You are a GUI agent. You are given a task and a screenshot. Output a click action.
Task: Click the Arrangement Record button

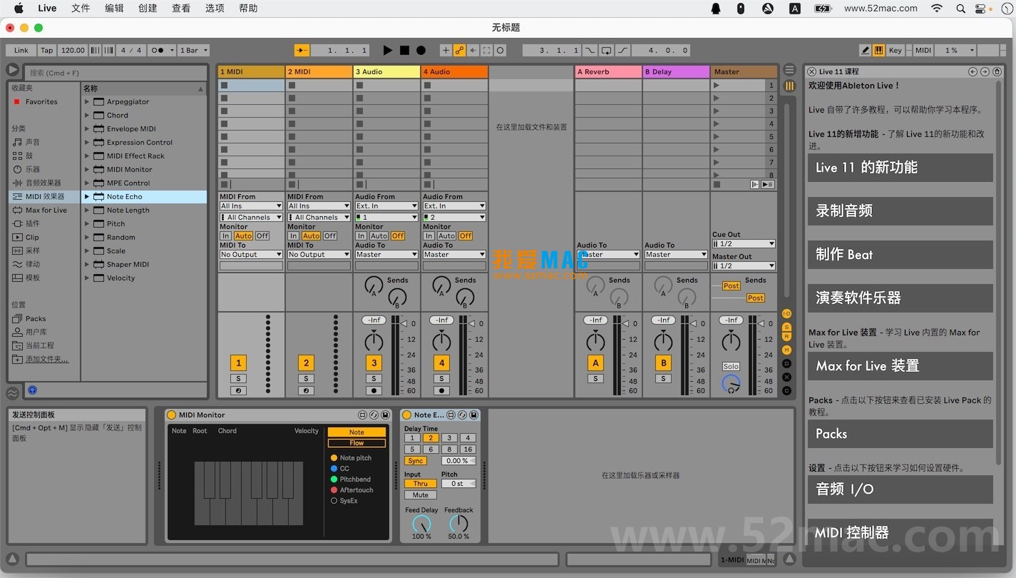click(x=421, y=50)
